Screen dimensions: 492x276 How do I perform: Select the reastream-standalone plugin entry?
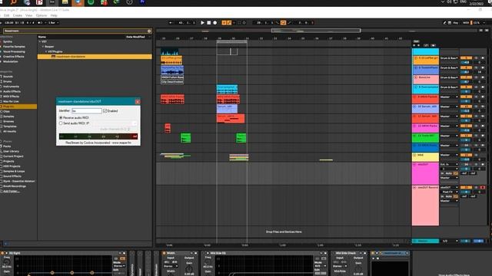[95, 57]
